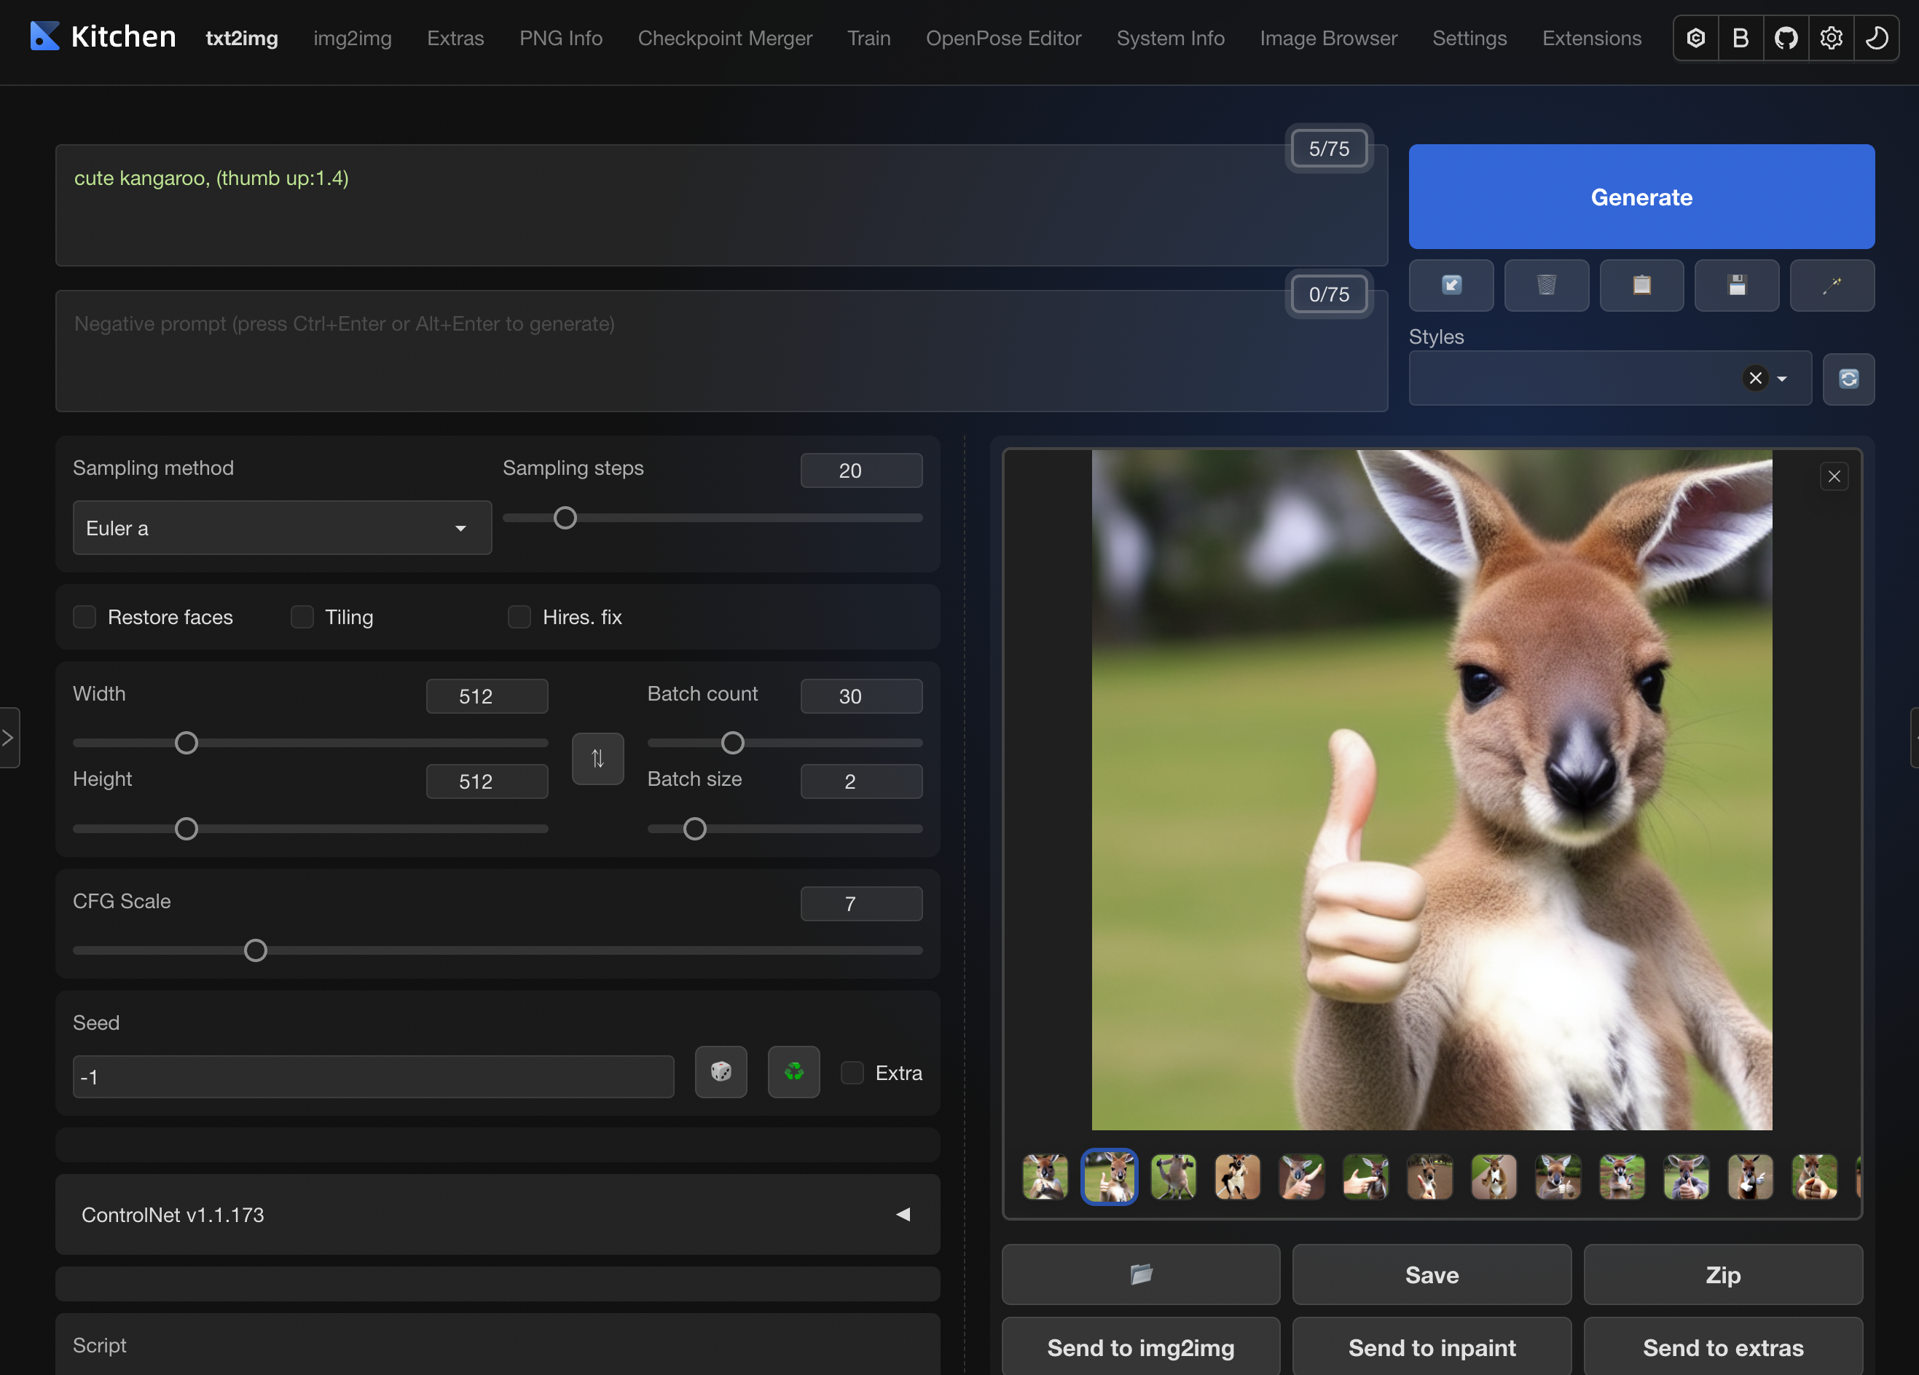Open the Extensions tab

[1592, 38]
